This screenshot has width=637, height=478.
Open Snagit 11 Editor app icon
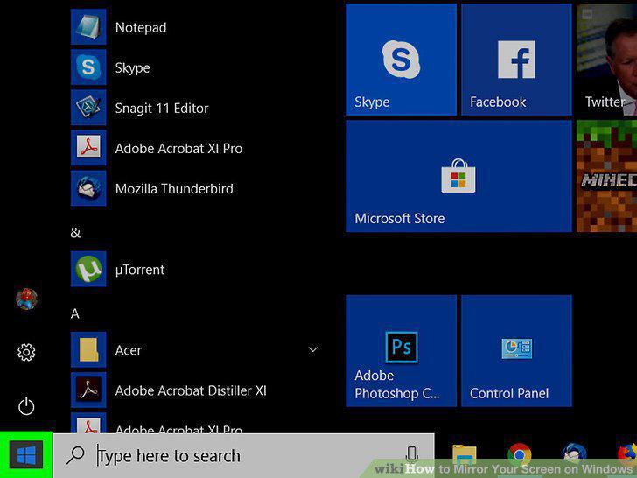click(88, 108)
